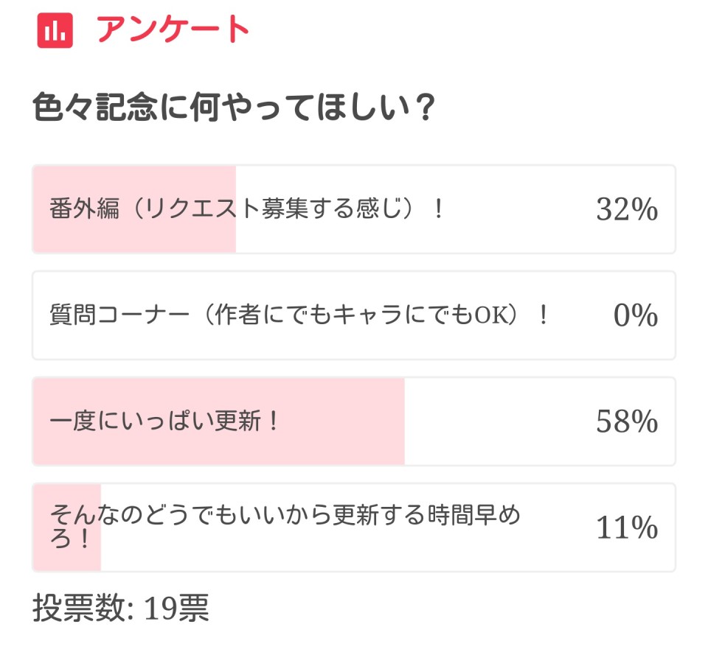Screen dimensions: 708x666
Task: Click the pink fill of the 32% bar
Action: click(x=133, y=236)
